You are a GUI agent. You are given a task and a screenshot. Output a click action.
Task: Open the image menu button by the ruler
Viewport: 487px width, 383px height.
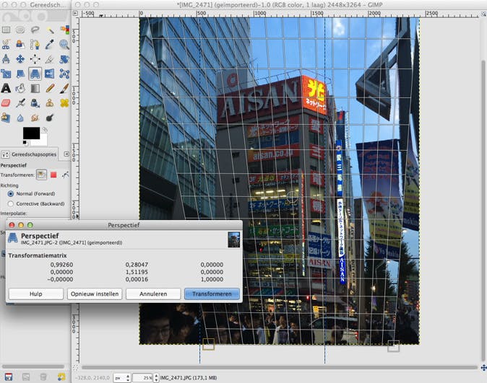coord(75,13)
